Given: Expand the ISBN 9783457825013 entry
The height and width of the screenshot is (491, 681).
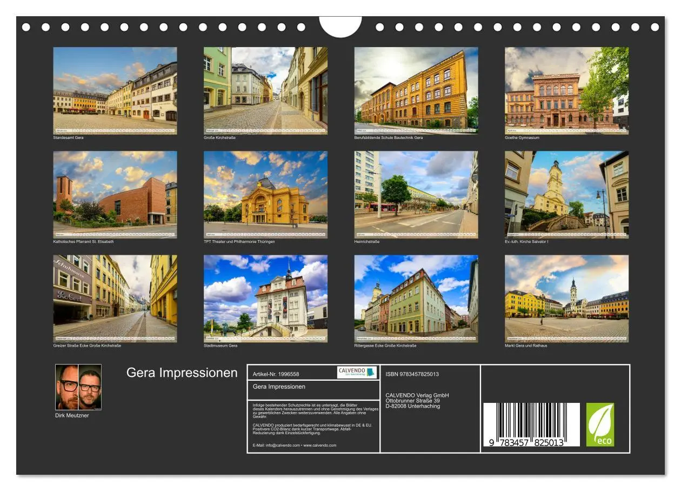Looking at the screenshot, I should pos(412,374).
